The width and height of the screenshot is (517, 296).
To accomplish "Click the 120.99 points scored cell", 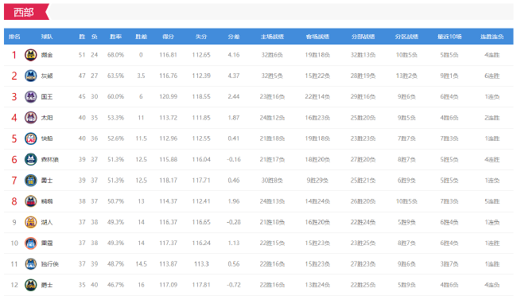I will 168,97.
